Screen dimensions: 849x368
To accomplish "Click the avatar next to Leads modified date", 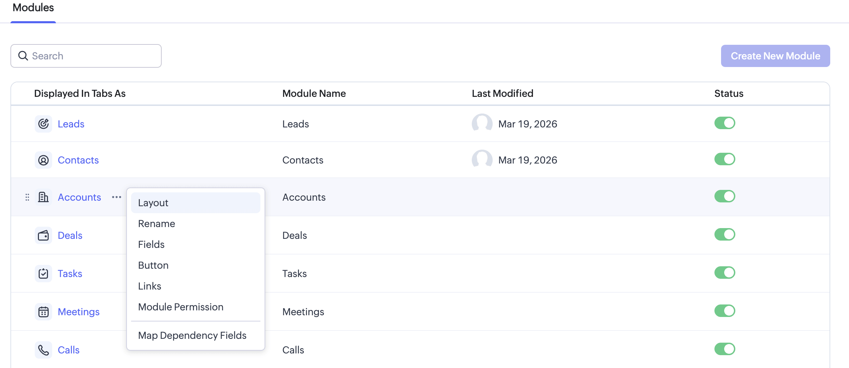I will click(482, 124).
